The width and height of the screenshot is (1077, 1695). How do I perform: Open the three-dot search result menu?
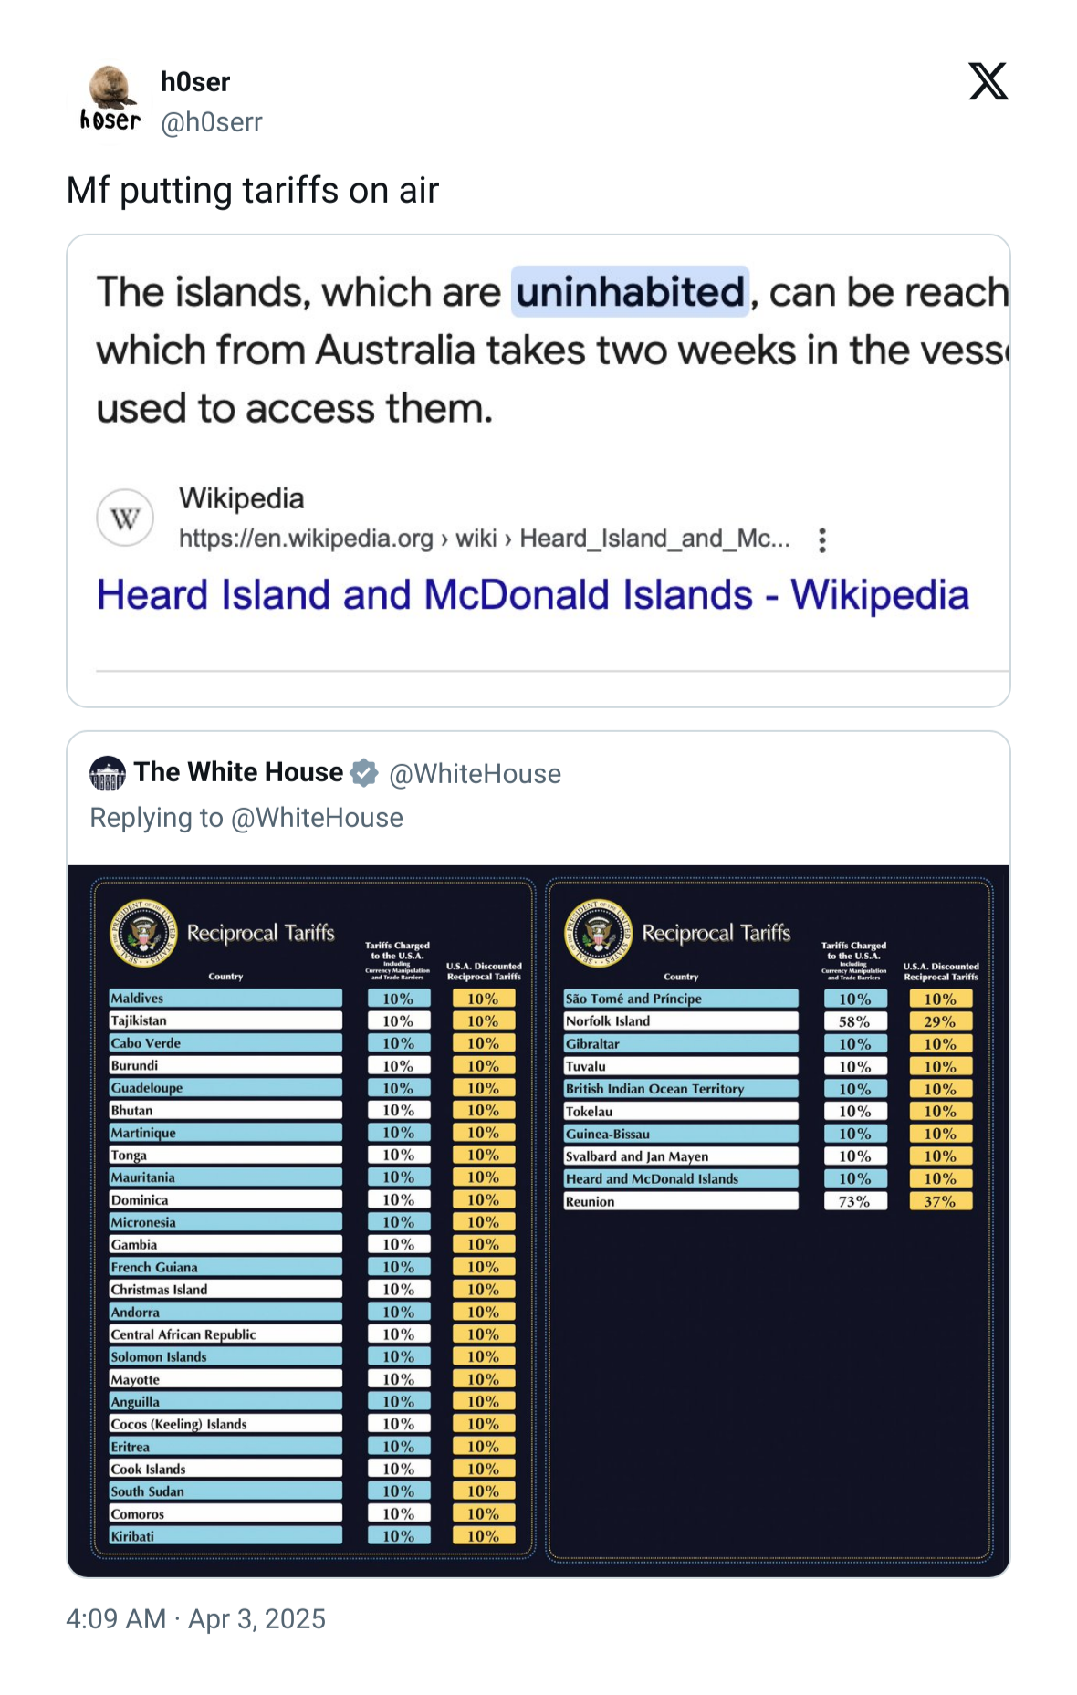pyautogui.click(x=822, y=540)
